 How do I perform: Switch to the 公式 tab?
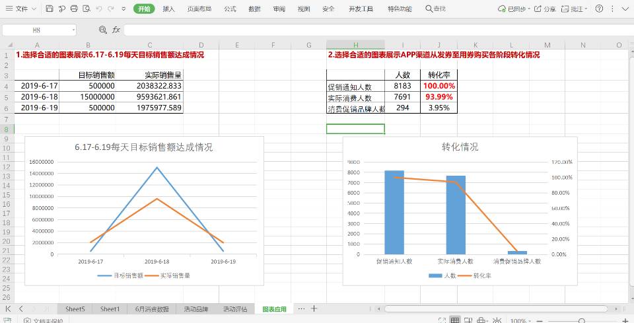click(x=230, y=9)
